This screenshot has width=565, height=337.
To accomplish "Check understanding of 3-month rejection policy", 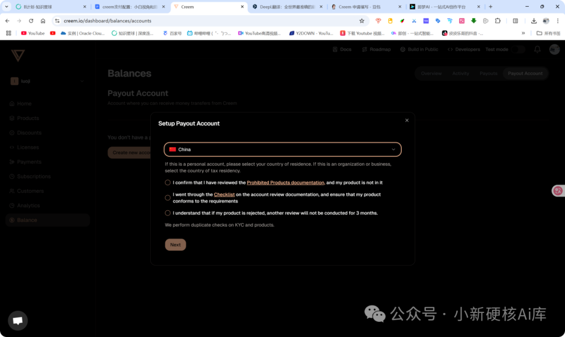I will (x=167, y=213).
